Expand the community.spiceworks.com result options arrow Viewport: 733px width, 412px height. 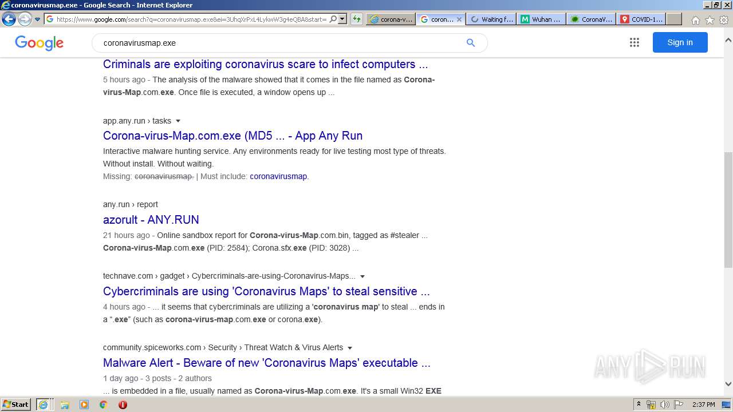tap(350, 348)
